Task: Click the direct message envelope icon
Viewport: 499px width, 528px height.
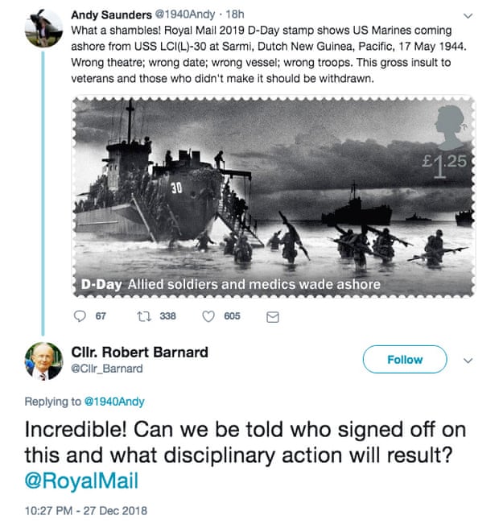Action: point(272,317)
